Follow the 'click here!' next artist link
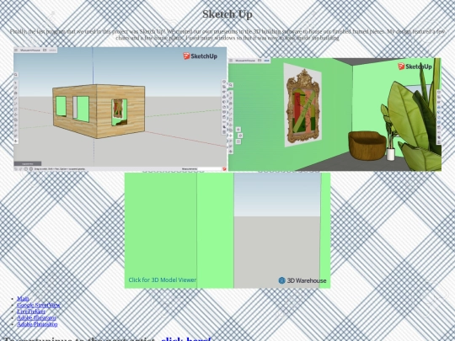The height and width of the screenshot is (341, 455). pos(185,338)
